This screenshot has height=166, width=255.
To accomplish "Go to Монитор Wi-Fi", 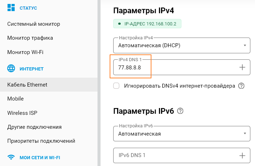I will click(x=25, y=52).
